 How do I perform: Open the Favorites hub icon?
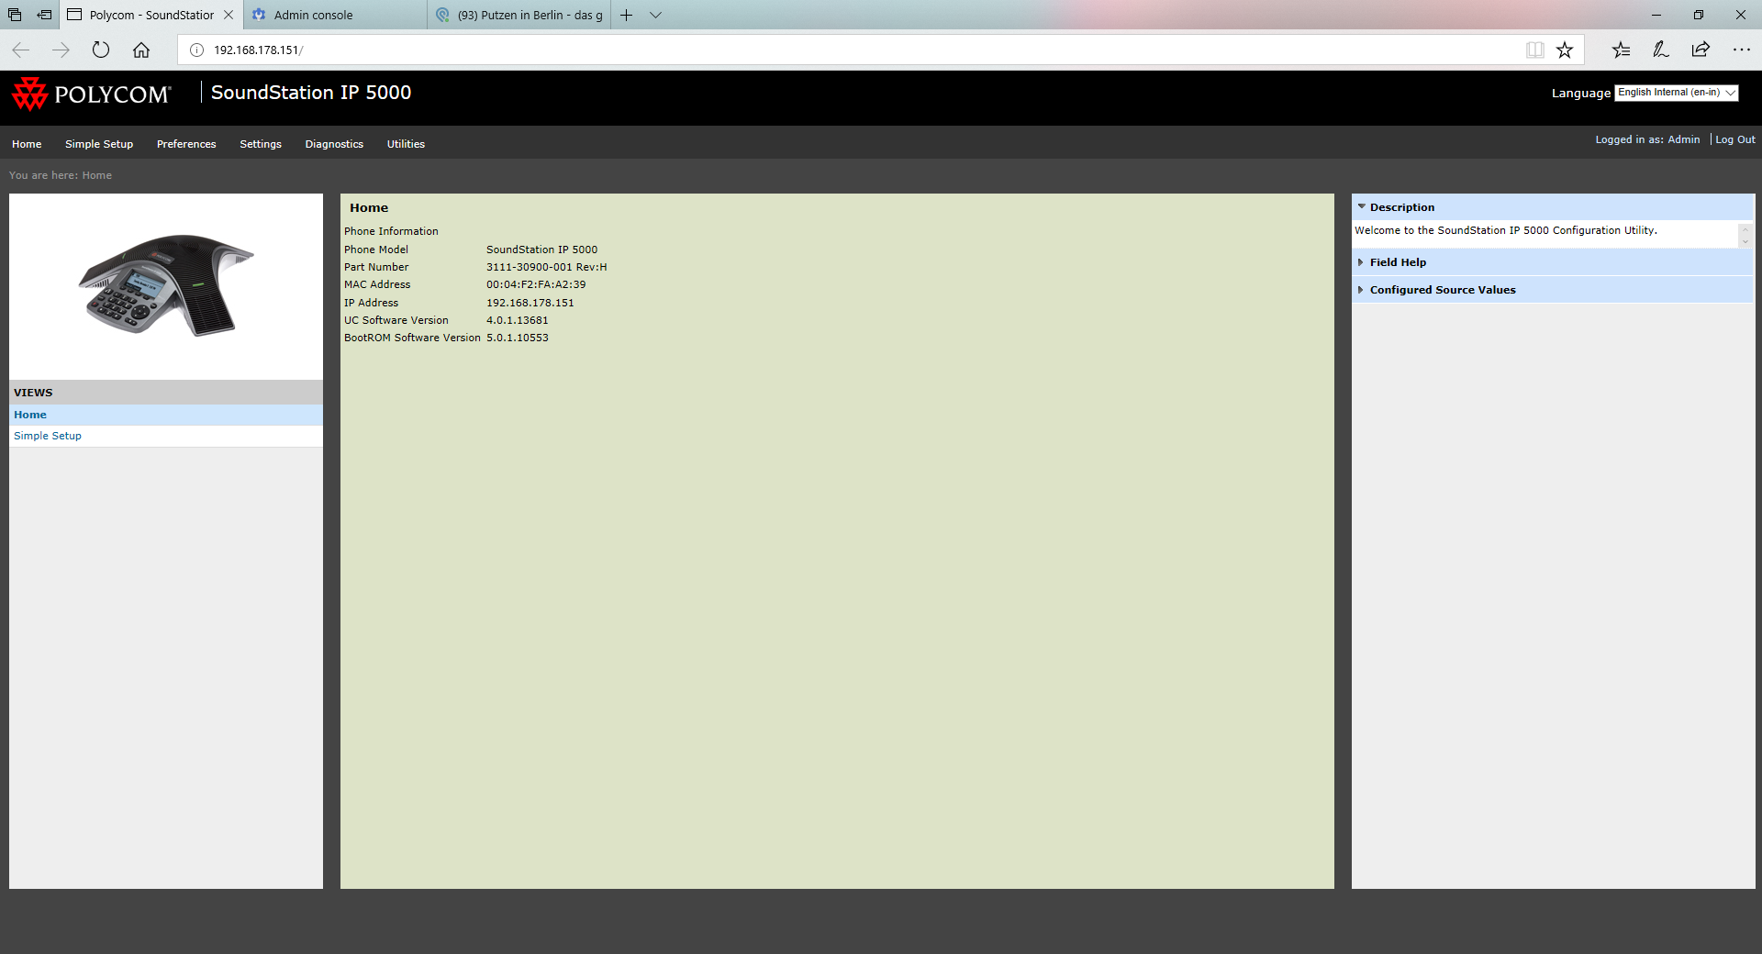[1622, 50]
